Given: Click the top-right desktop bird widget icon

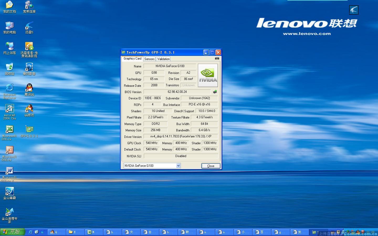Looking at the screenshot, I should pos(354,10).
